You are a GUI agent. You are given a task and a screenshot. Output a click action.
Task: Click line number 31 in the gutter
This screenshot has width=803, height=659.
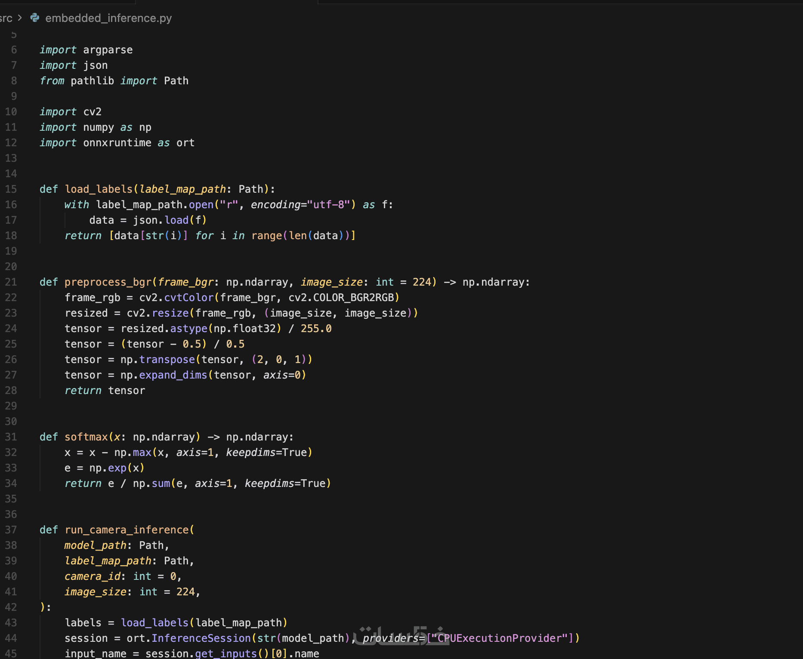point(11,437)
